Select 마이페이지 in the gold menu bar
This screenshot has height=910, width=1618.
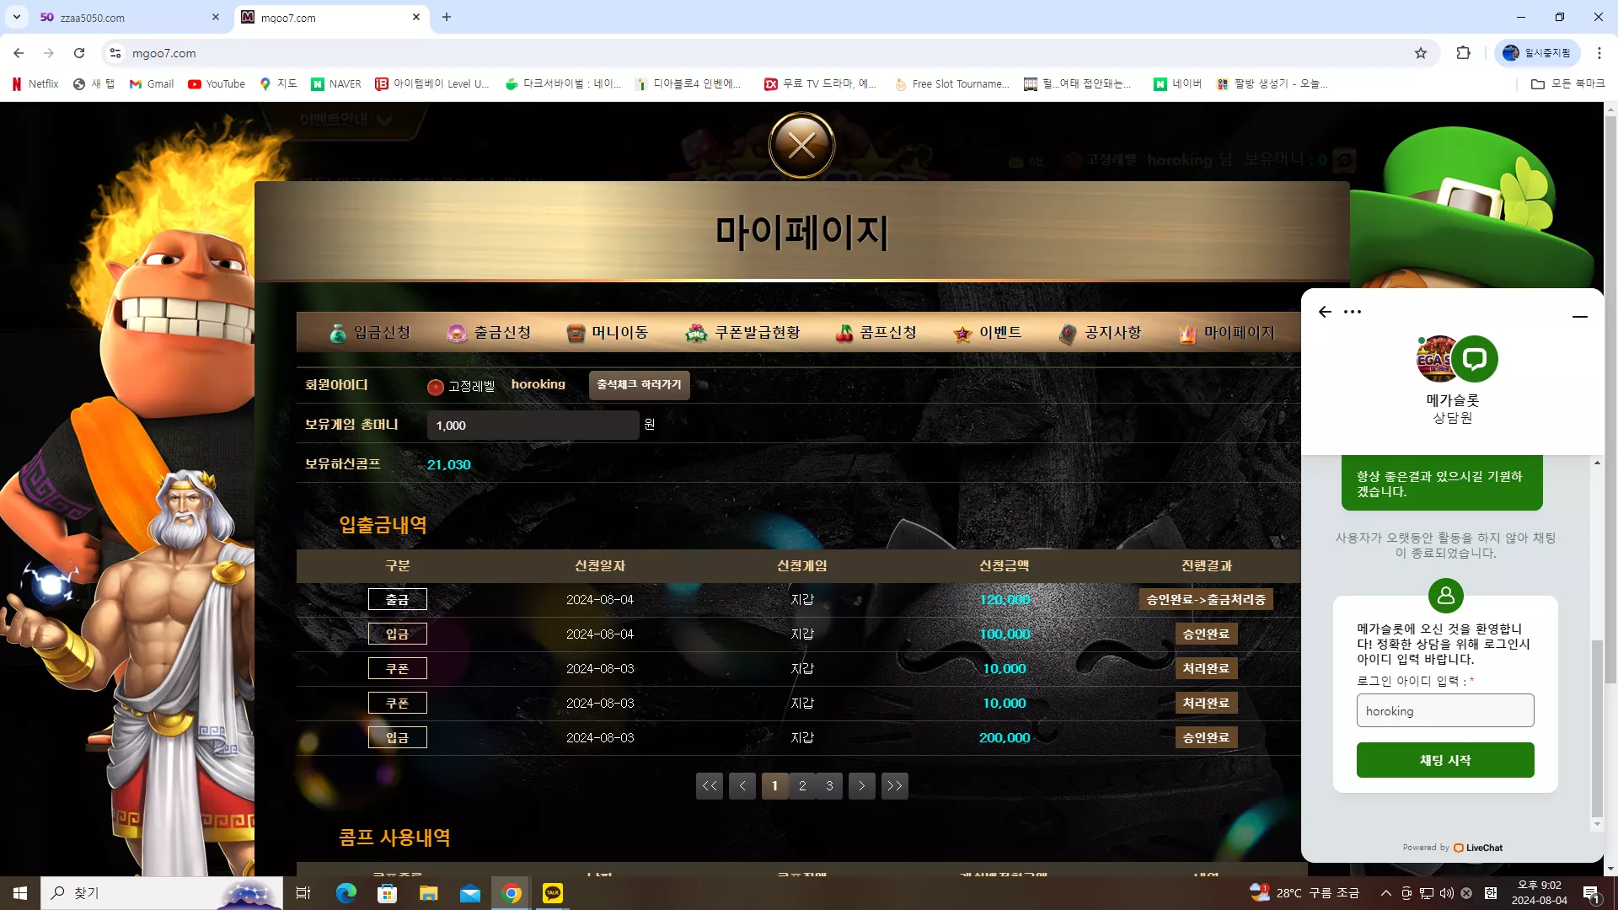coord(1226,333)
